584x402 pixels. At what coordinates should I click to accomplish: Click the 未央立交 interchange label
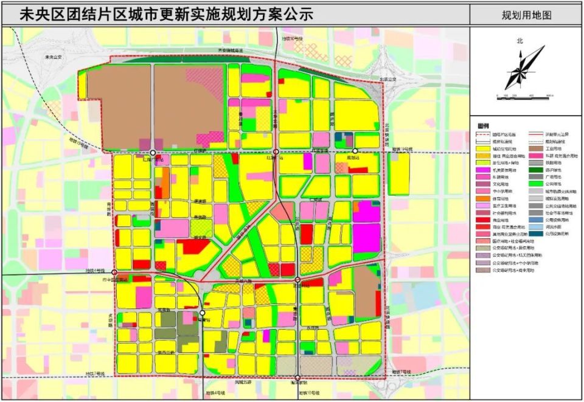pos(53,57)
